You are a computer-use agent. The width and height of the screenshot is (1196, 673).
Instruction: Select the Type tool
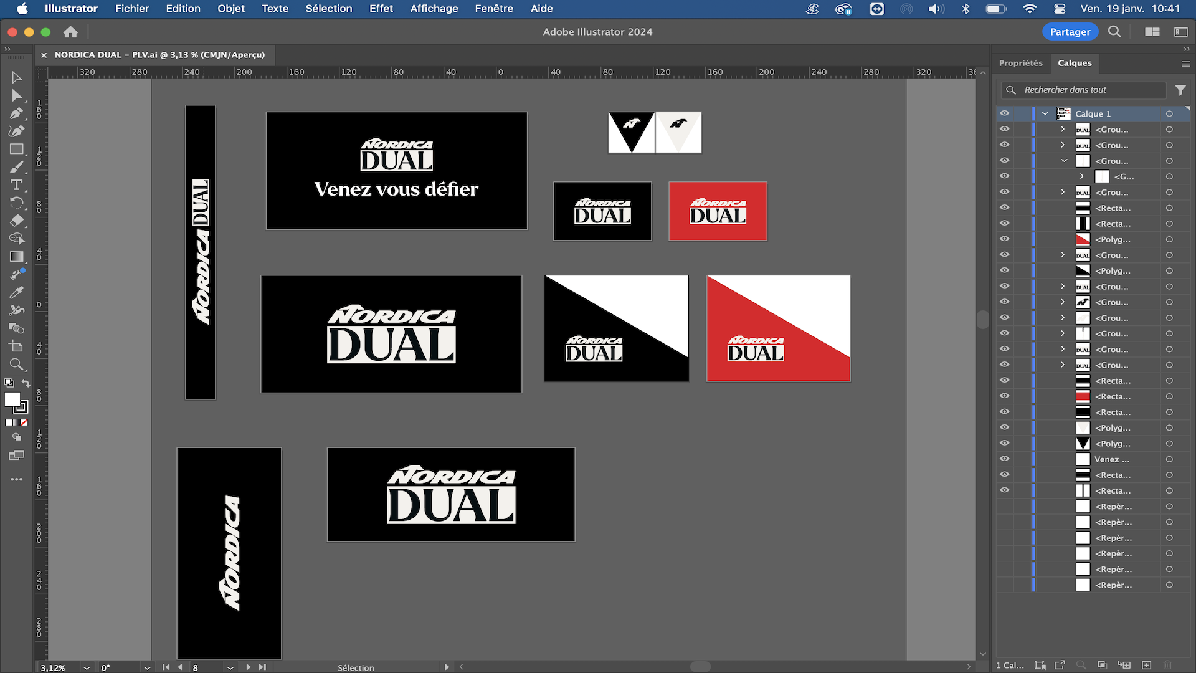17,185
